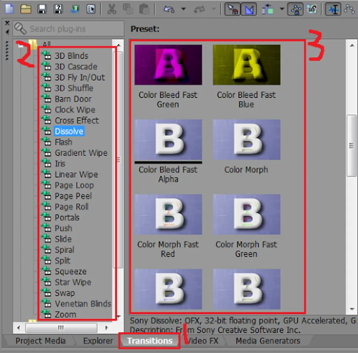Select the Flash transition
Screen dimensions: 358x353
[x=64, y=142]
